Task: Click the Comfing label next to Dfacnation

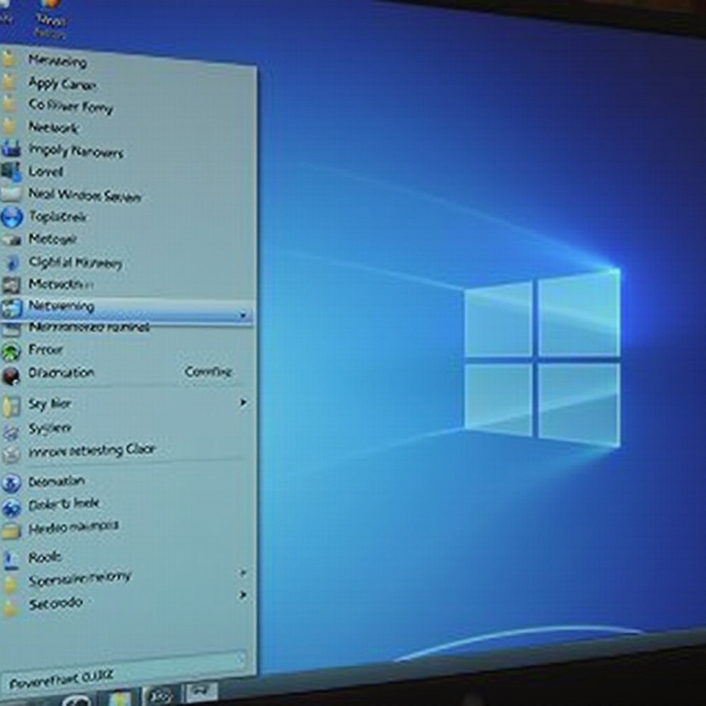Action: [x=208, y=372]
